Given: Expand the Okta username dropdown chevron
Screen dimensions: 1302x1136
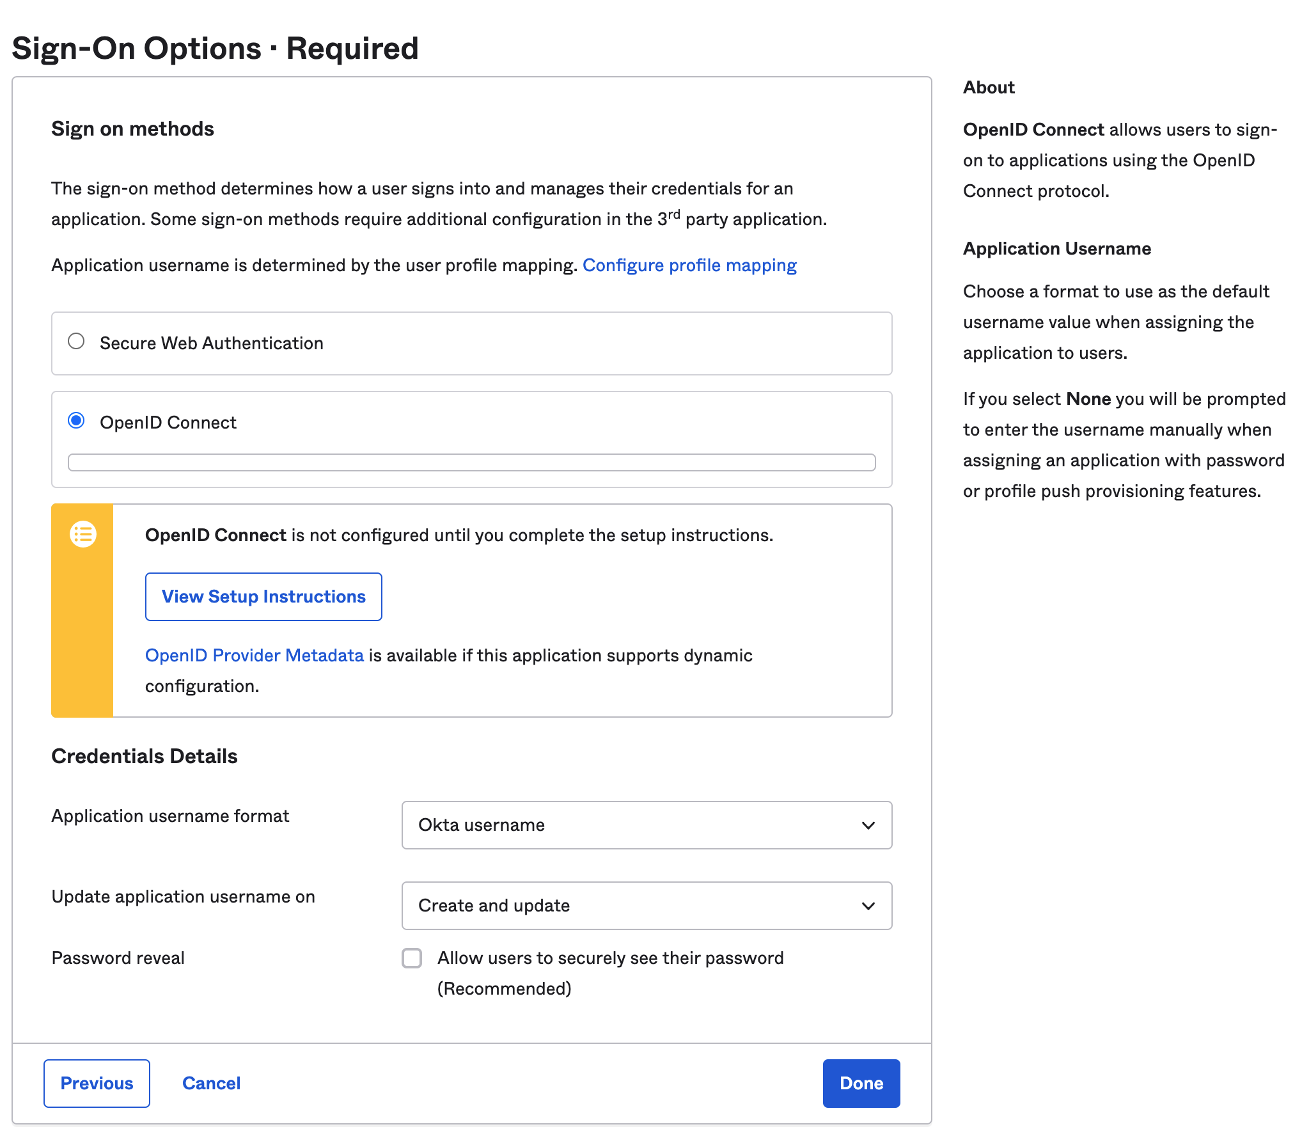Looking at the screenshot, I should point(868,825).
